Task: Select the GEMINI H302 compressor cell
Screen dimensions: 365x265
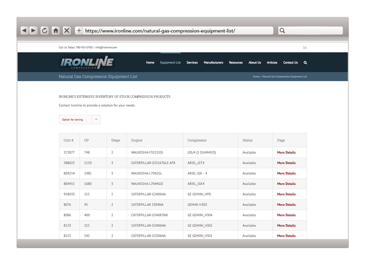Action: (210, 205)
